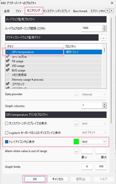This screenshot has height=184, width=116.
Task: Increase the Graph columns value
Action: 104,104
